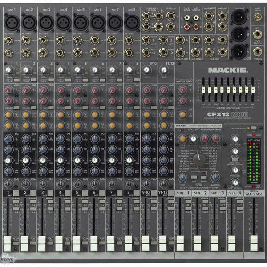Adjust the white To Main Mix return knob
The width and height of the screenshot is (267, 267).
193,138
